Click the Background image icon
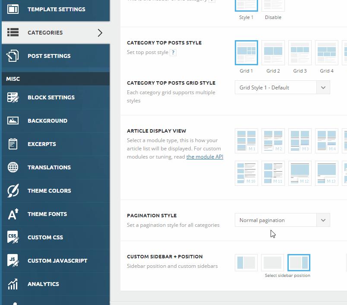 point(13,121)
